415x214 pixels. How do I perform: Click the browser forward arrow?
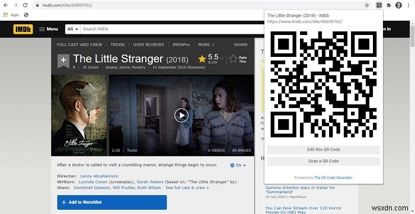tap(15, 5)
